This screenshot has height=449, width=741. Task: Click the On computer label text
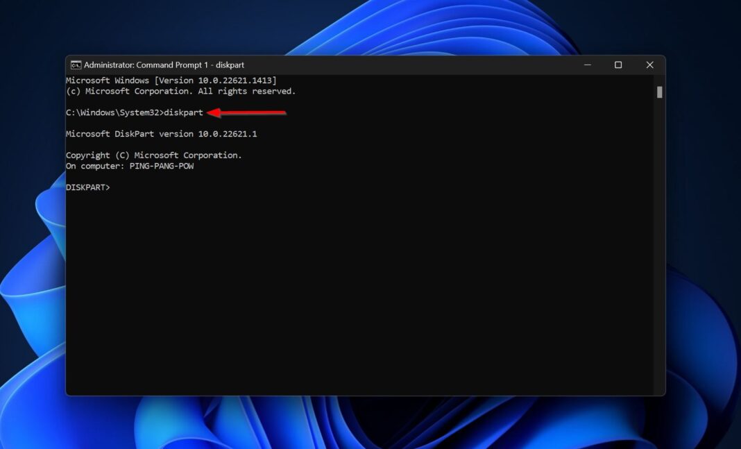click(95, 167)
